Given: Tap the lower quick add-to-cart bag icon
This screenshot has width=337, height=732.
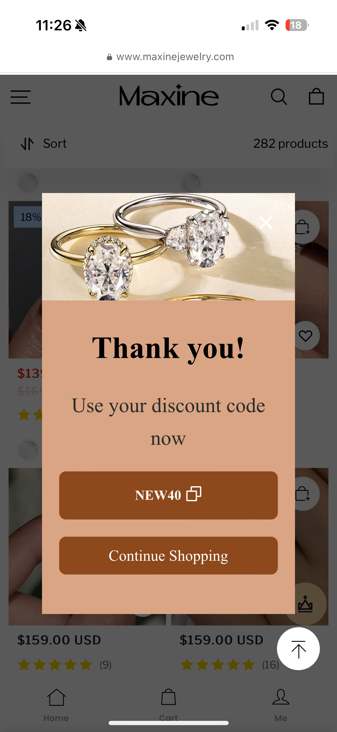Looking at the screenshot, I should 304,494.
